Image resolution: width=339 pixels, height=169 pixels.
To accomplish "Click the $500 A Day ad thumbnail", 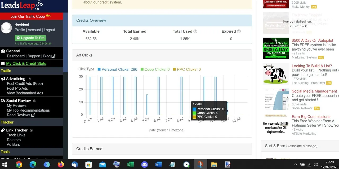I will pos(276,48).
